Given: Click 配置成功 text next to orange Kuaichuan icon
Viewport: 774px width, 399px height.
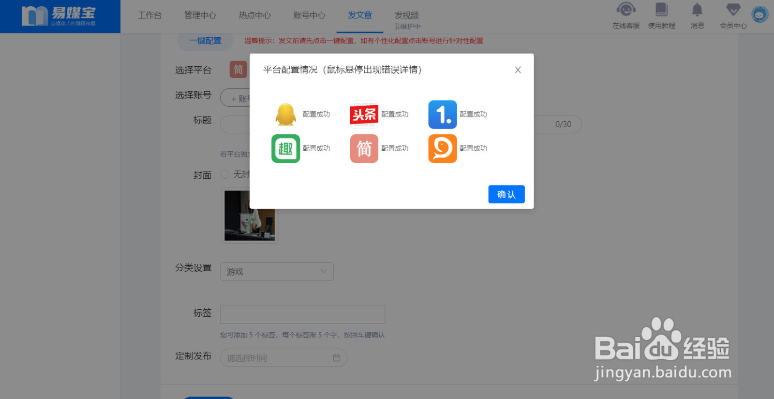Looking at the screenshot, I should pos(473,148).
